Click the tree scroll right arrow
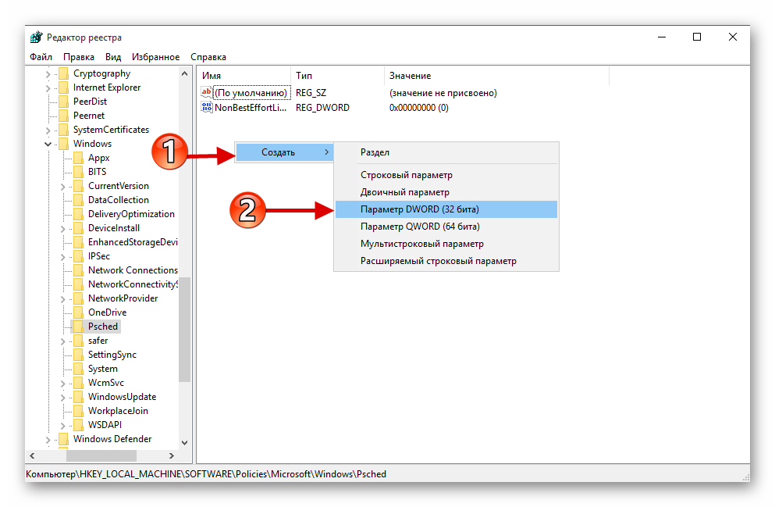775x507 pixels. coord(172,455)
